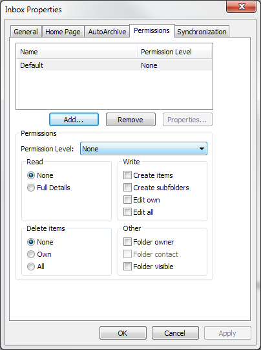
Task: Click the Cancel button
Action: pos(175,333)
